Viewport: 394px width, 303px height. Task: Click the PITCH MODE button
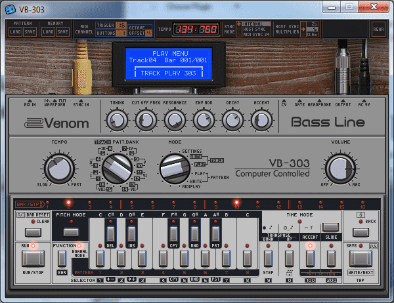click(71, 232)
